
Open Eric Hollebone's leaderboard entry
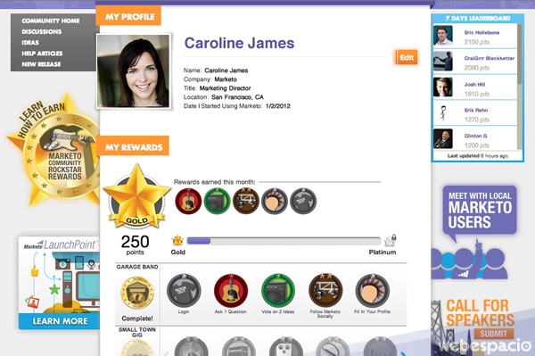point(475,37)
